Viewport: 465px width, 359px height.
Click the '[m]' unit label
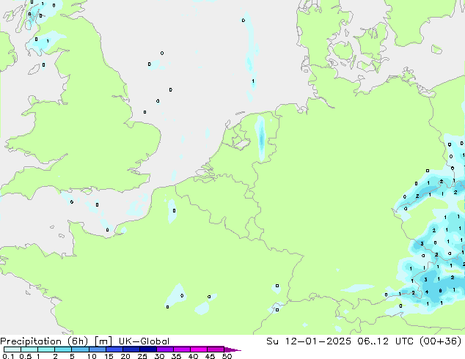pos(103,341)
